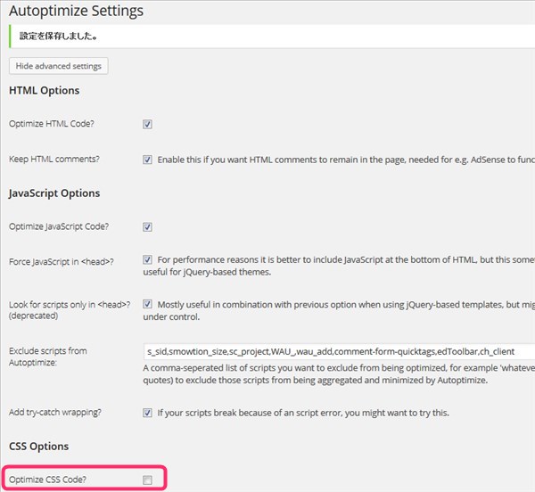Click the 'Mostly useful in combination' description text
Viewport: 535px width, 492px height.
click(x=339, y=310)
